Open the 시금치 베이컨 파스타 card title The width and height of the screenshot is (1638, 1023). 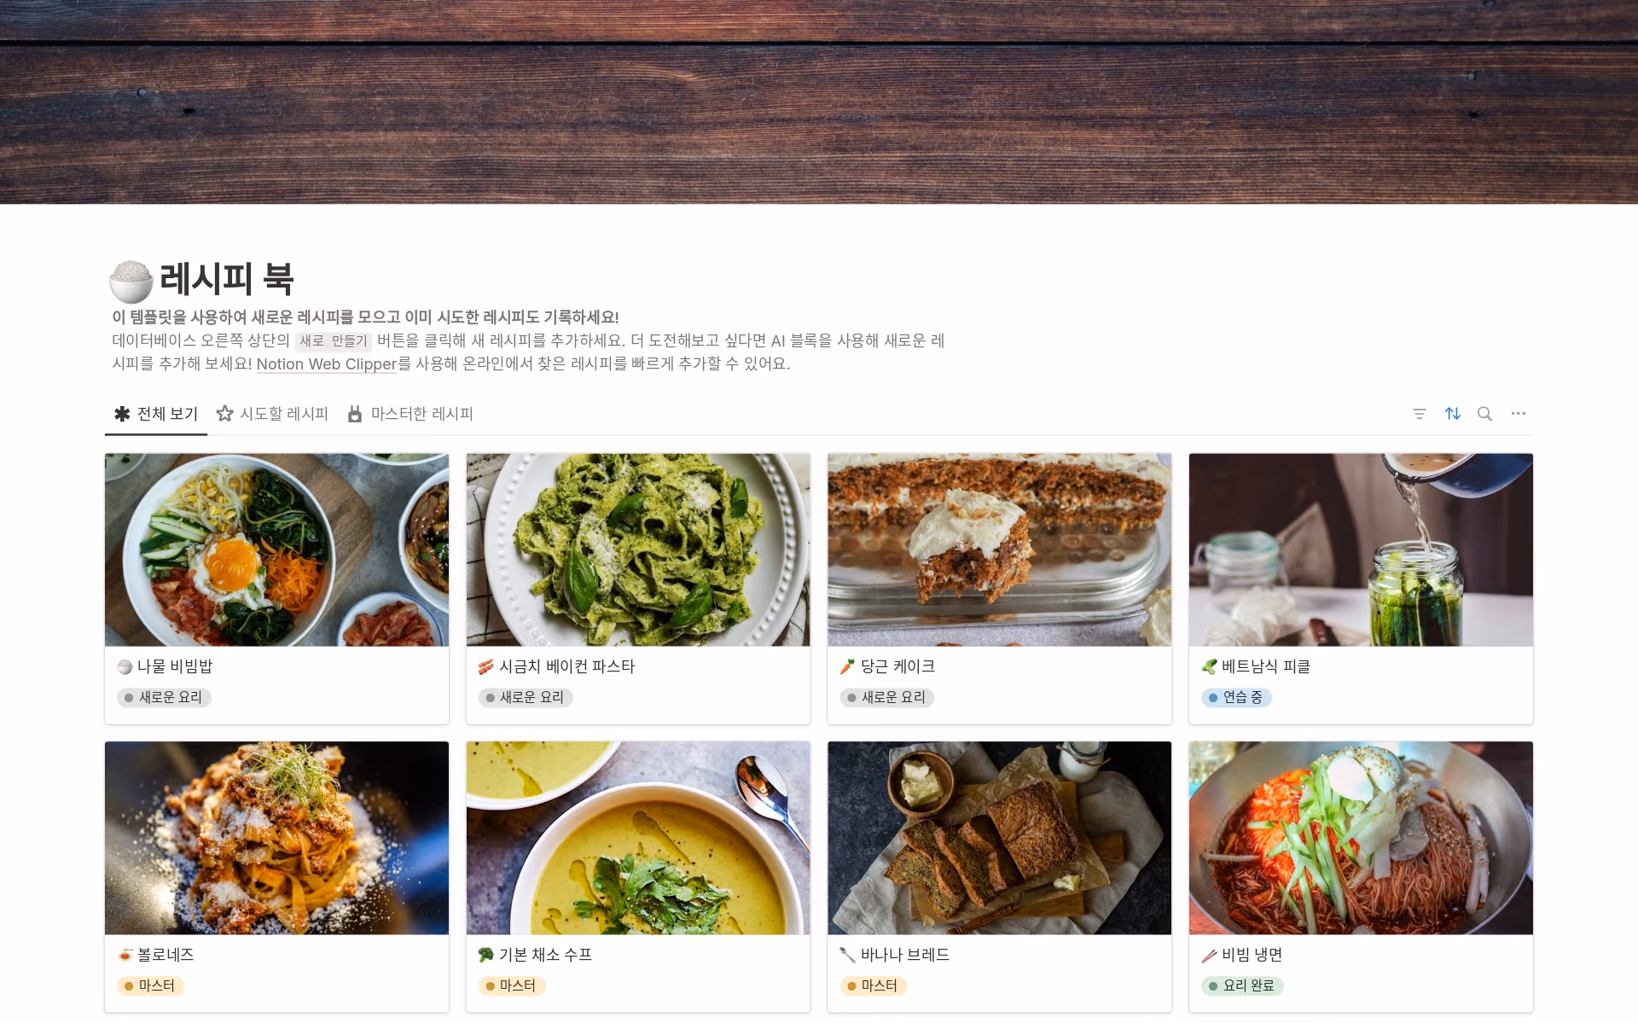pyautogui.click(x=566, y=666)
